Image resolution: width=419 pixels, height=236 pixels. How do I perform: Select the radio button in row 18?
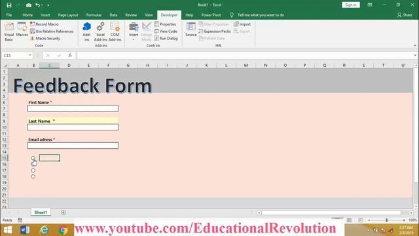pyautogui.click(x=33, y=176)
